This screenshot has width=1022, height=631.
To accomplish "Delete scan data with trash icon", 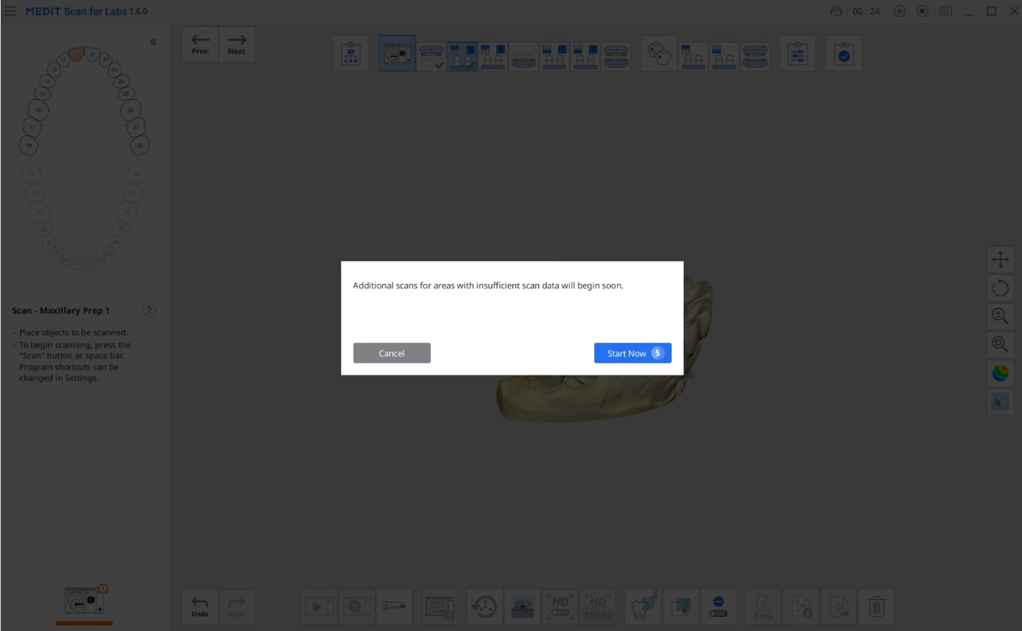I will click(876, 607).
